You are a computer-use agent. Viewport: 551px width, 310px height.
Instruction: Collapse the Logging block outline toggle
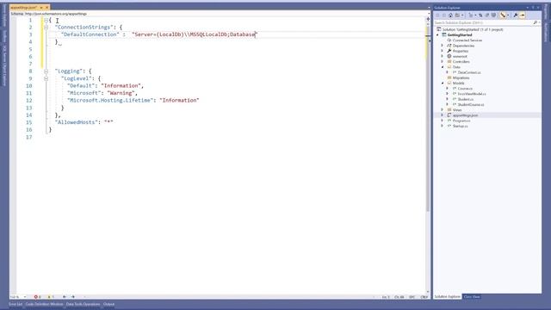(x=46, y=71)
